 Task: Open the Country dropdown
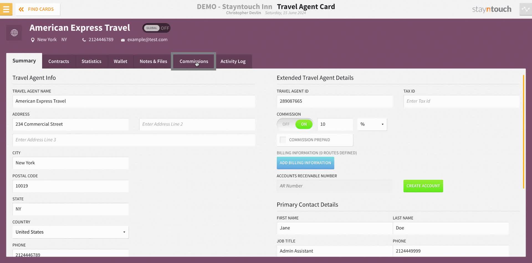point(70,232)
